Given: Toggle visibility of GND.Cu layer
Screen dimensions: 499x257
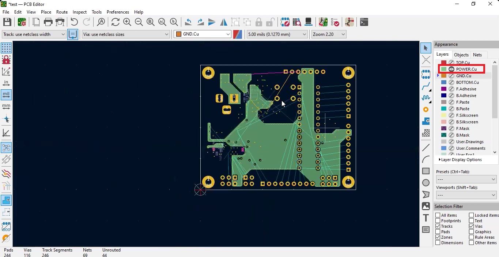Looking at the screenshot, I should (x=451, y=76).
